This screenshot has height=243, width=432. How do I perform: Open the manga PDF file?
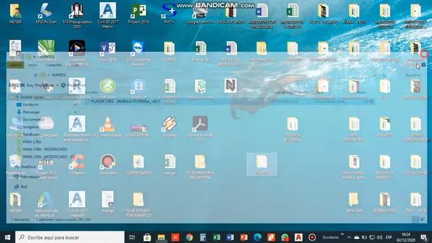click(x=108, y=202)
